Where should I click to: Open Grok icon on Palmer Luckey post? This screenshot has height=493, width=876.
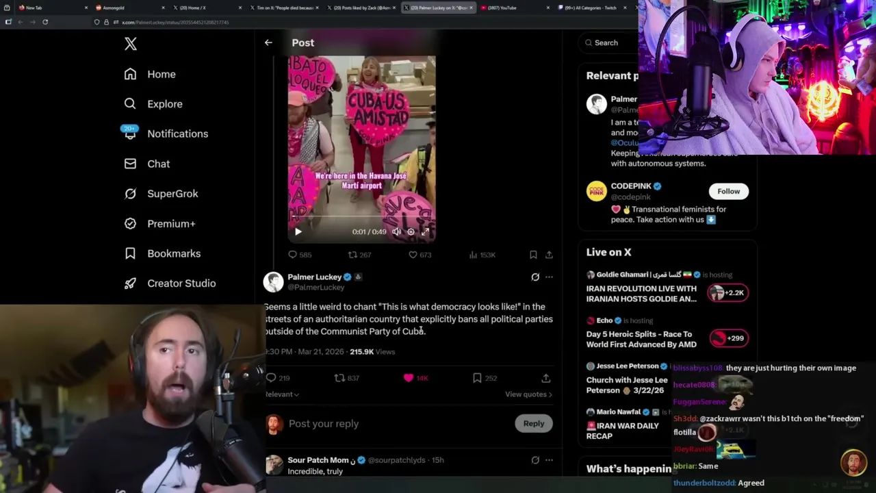click(535, 277)
